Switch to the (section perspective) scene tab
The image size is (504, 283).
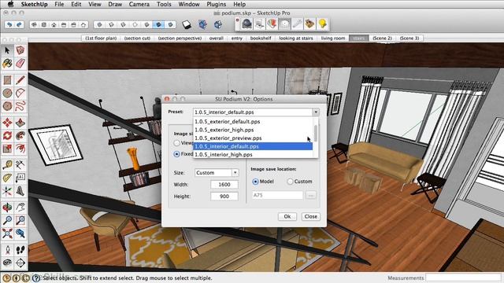(180, 39)
